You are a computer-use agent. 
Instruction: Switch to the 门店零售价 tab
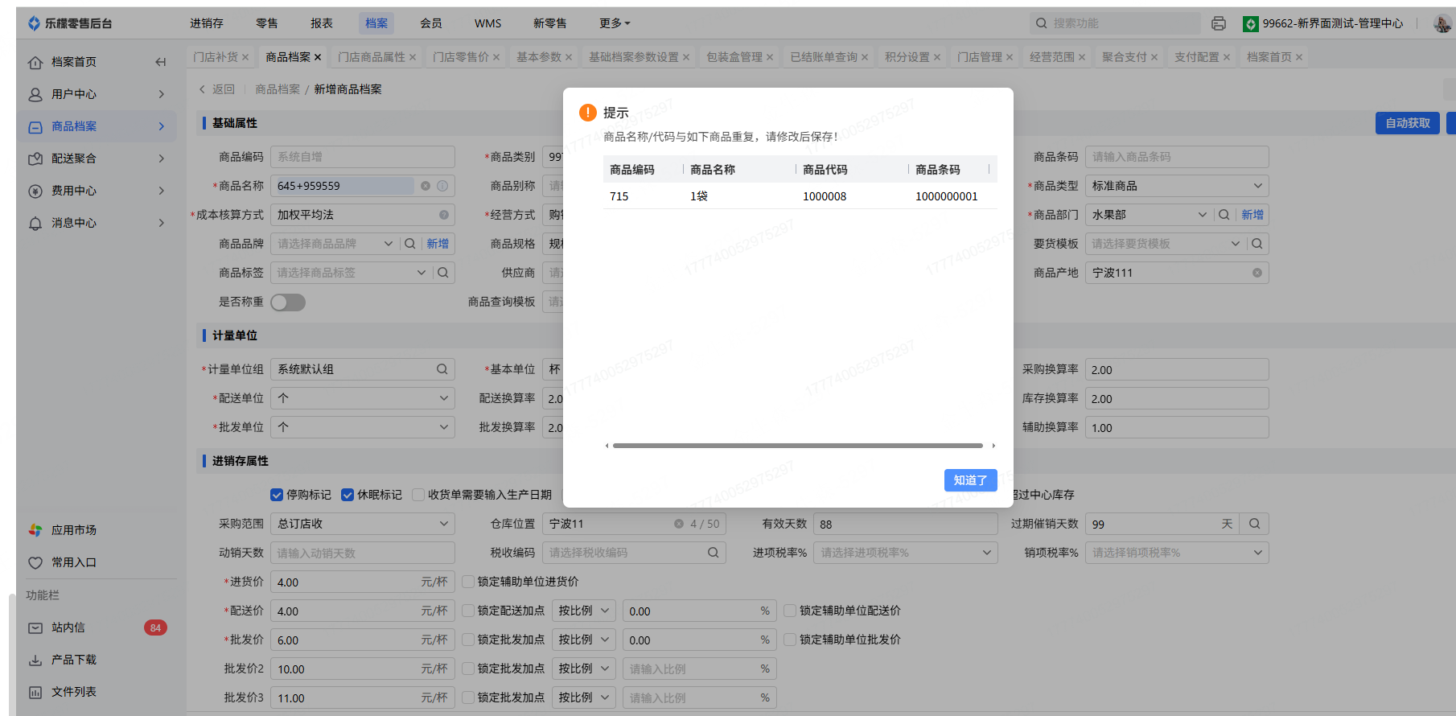(460, 57)
